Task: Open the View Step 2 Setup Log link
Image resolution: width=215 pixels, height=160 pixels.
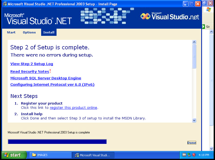Action: 32,64
